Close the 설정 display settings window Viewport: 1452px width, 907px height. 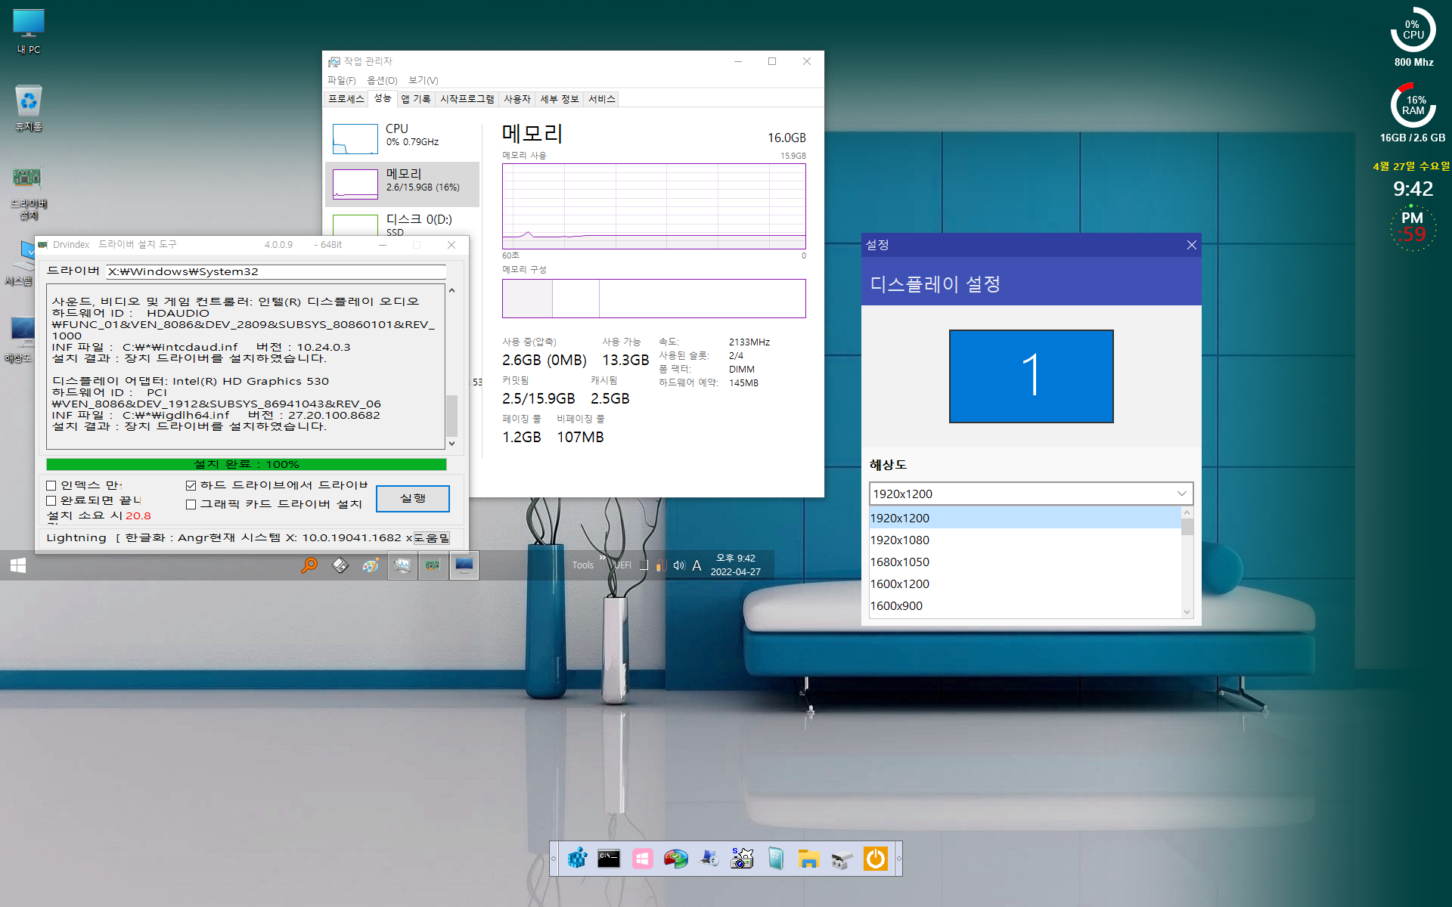click(x=1191, y=245)
